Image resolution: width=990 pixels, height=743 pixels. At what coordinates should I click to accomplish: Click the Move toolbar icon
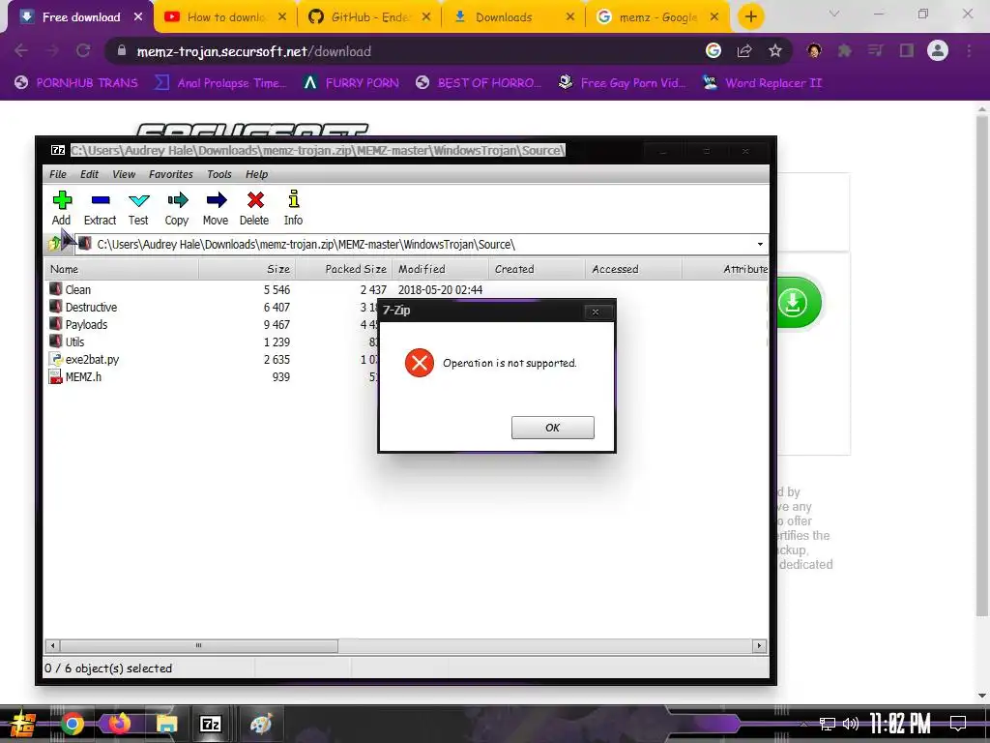(x=216, y=208)
